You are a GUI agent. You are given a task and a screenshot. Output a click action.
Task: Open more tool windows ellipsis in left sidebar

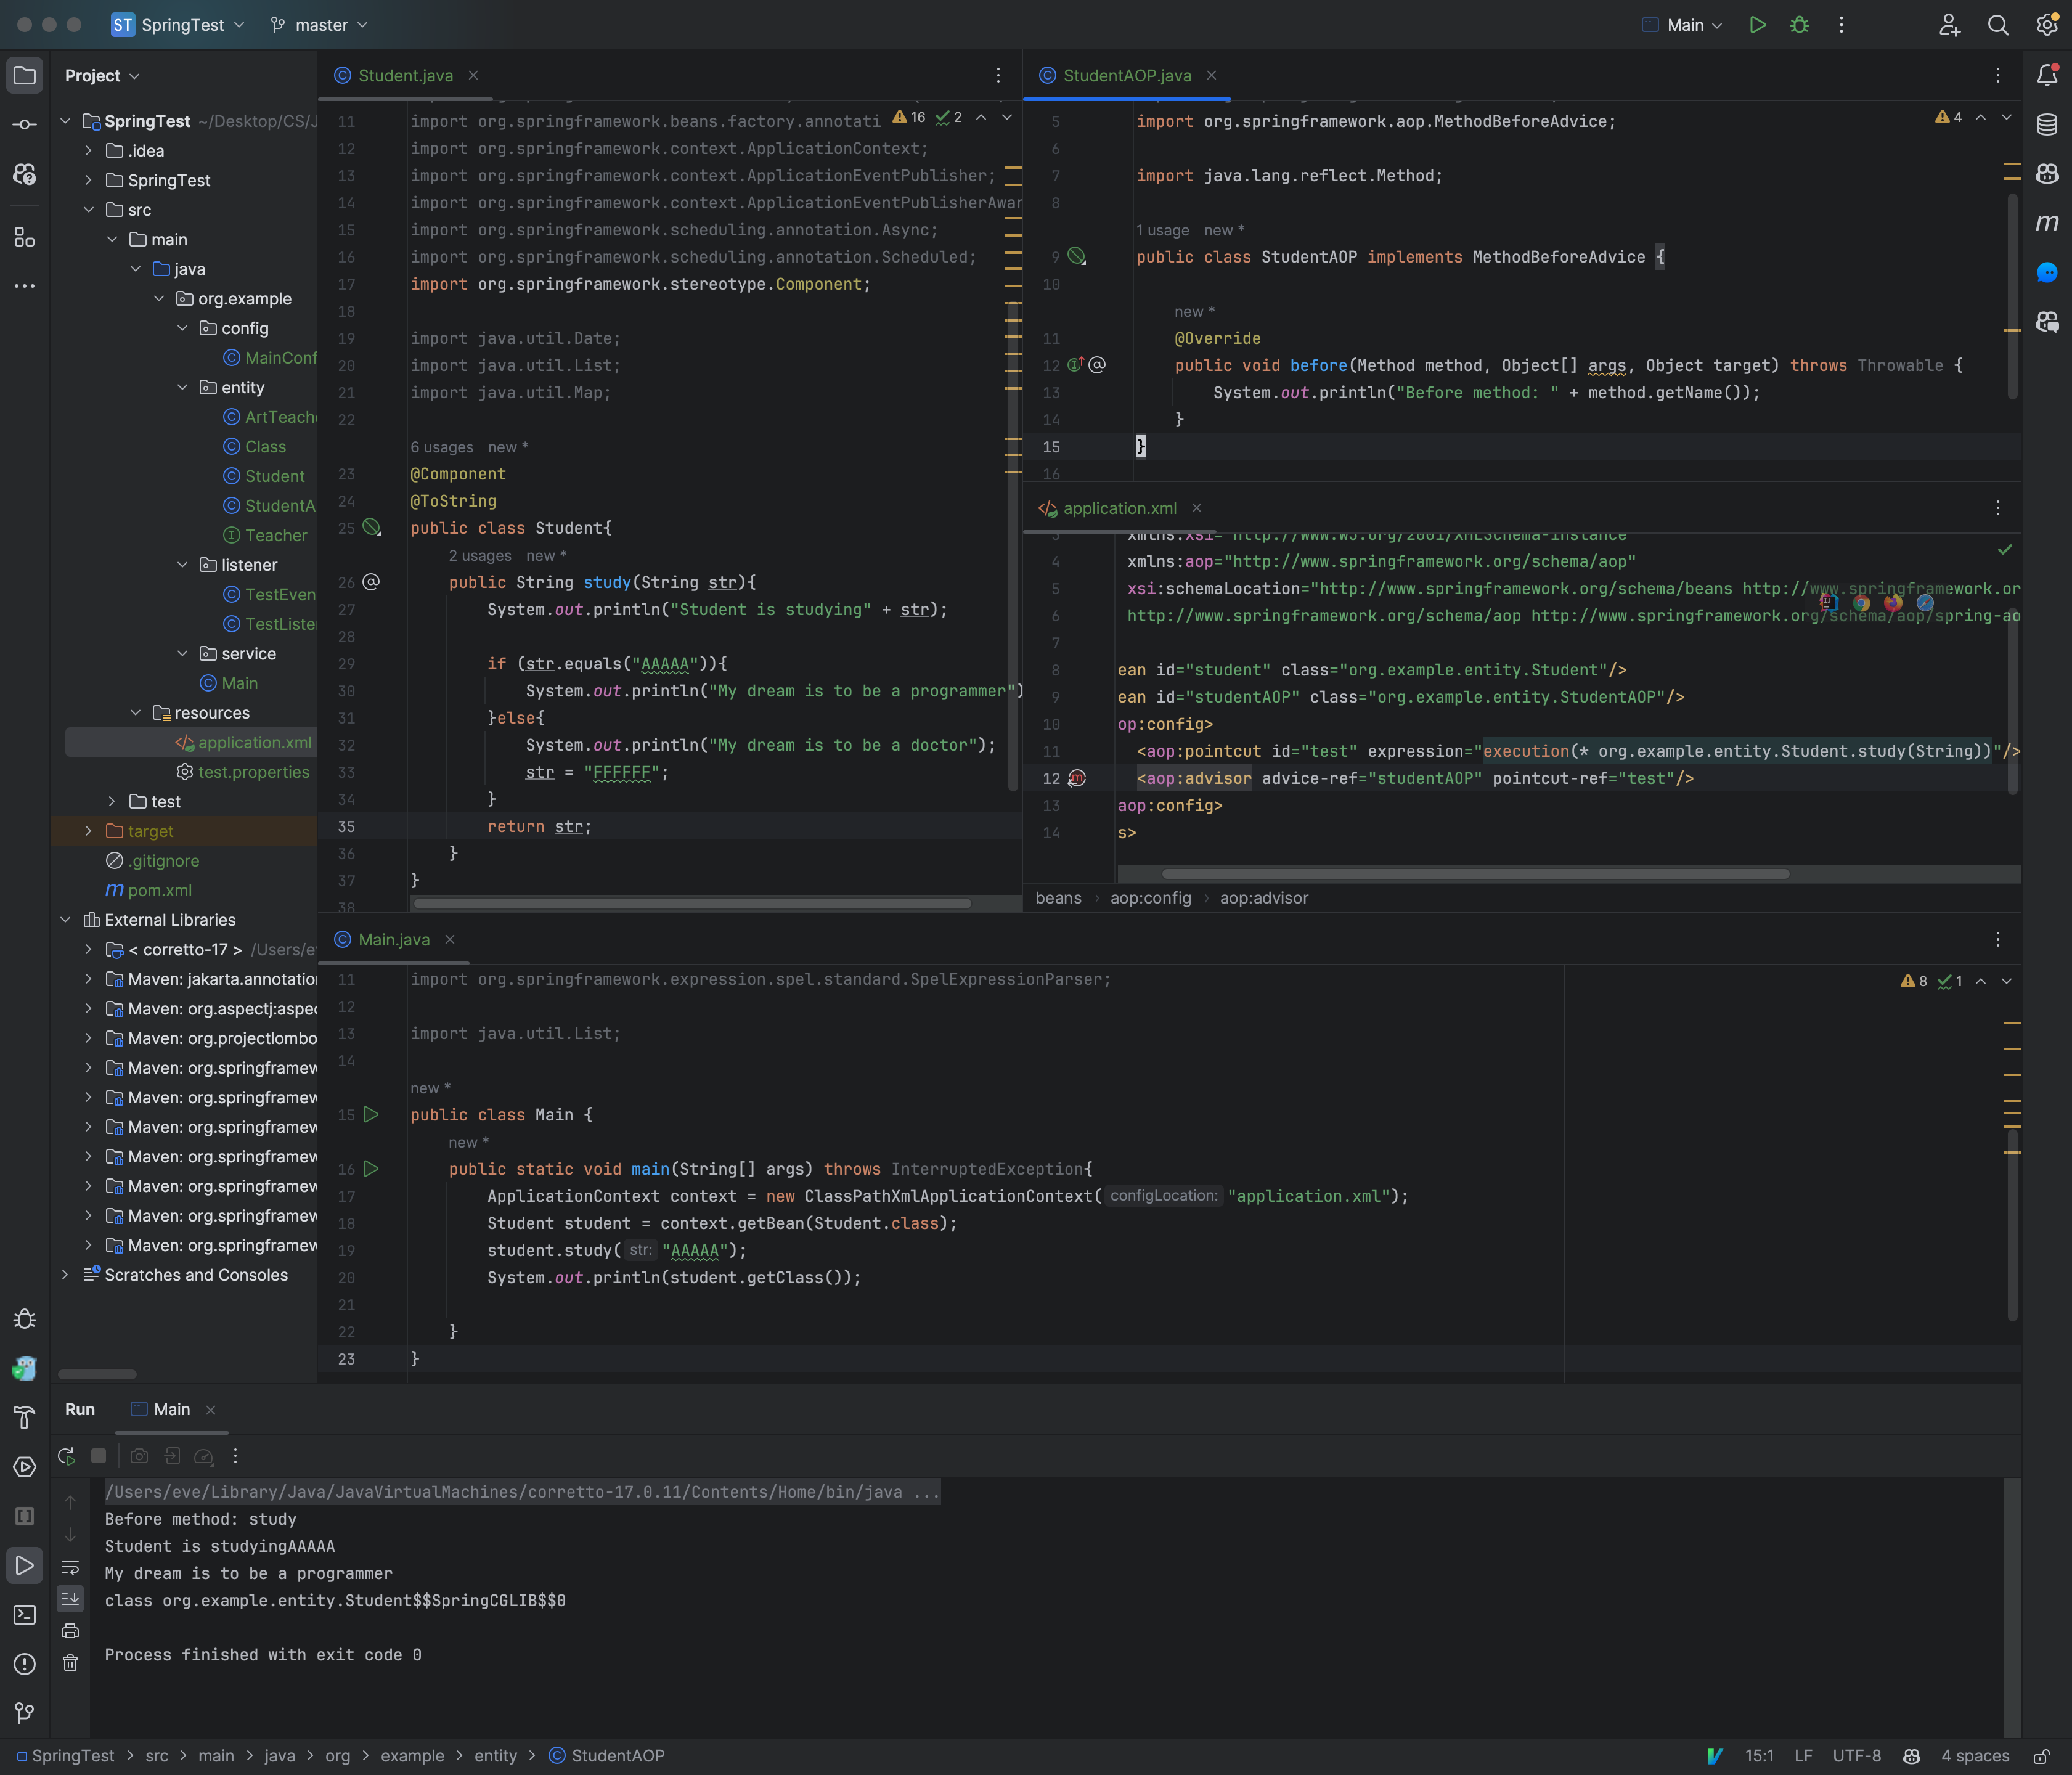(25, 286)
